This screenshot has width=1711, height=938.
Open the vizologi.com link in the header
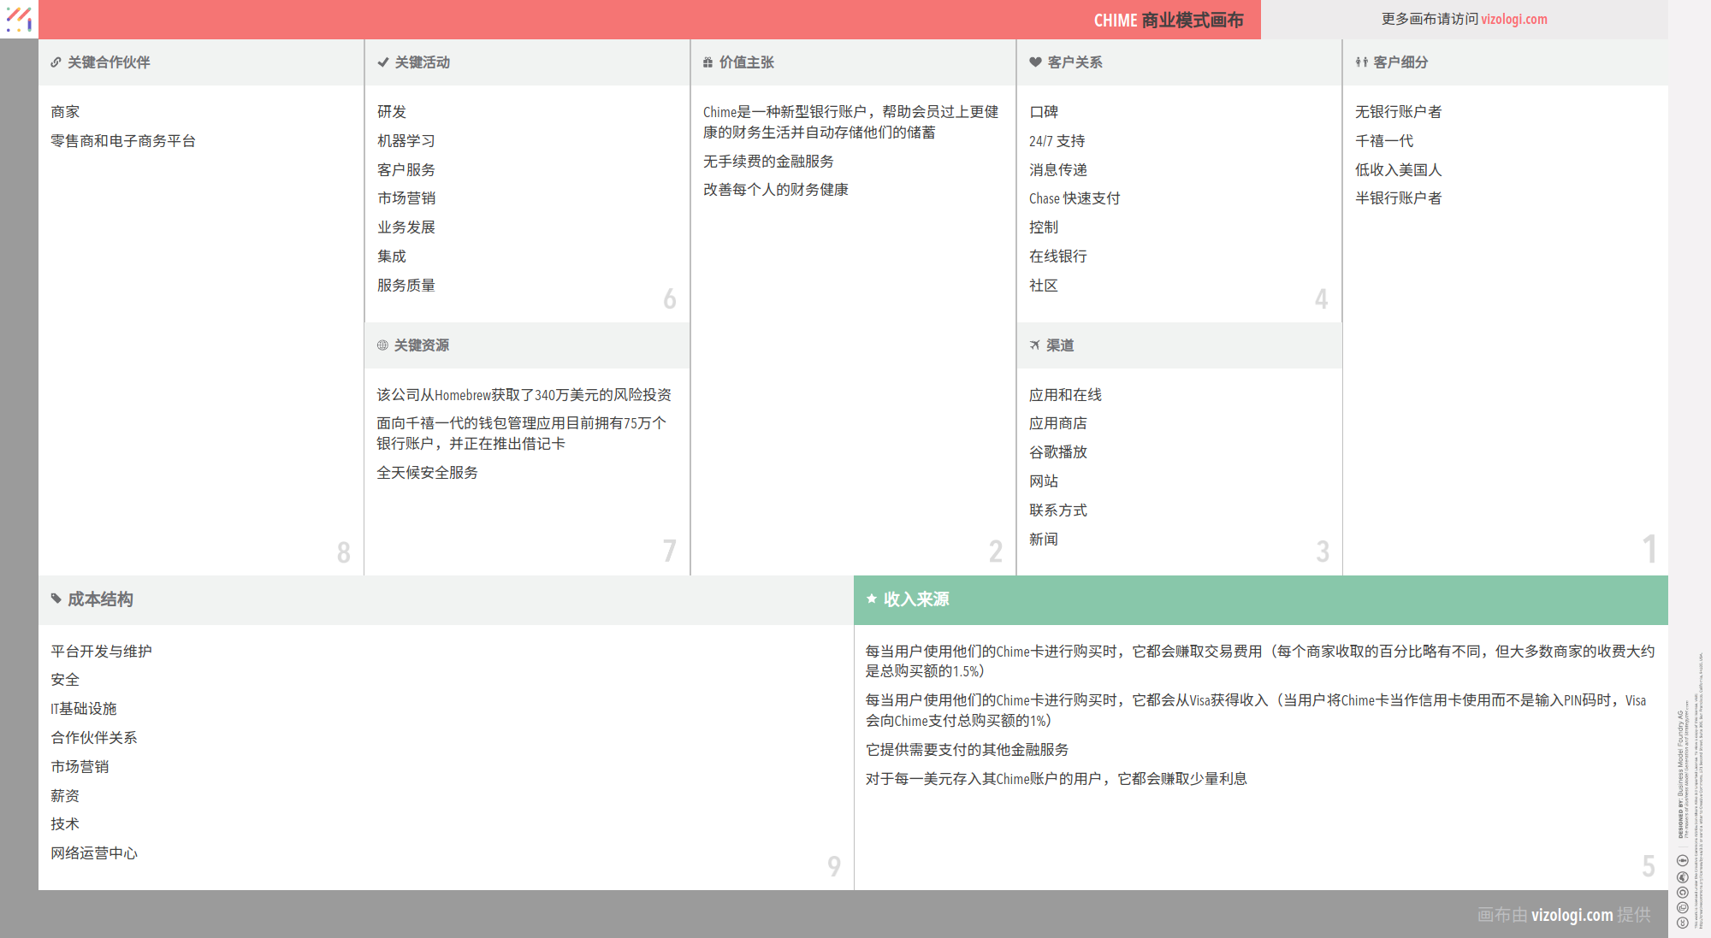click(1513, 19)
